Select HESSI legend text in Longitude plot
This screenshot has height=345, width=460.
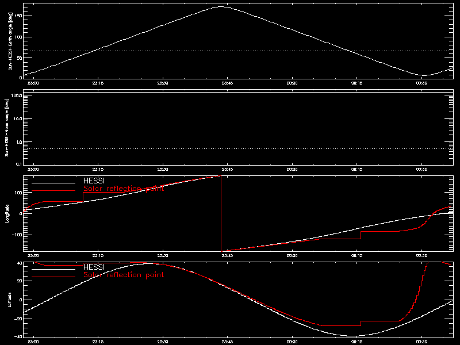coord(94,181)
